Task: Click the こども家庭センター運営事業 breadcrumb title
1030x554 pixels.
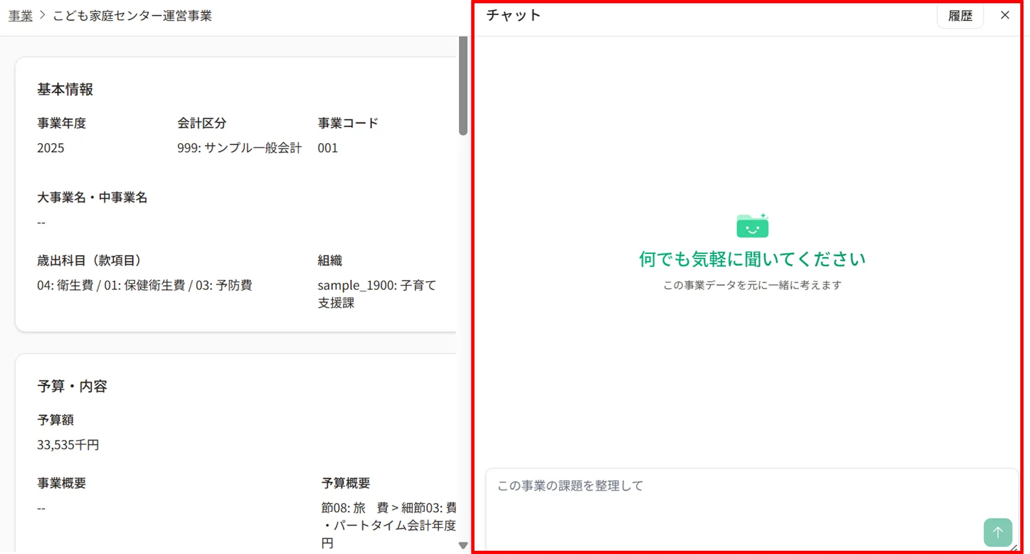Action: [x=132, y=16]
